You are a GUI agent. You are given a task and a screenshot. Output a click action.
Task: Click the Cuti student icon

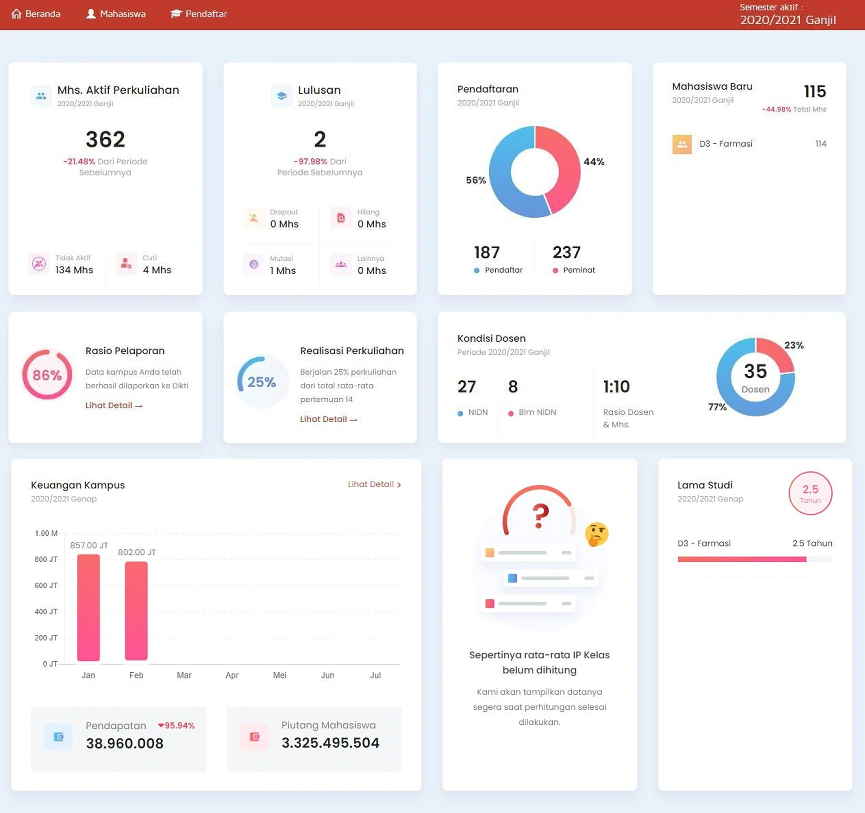[x=126, y=263]
